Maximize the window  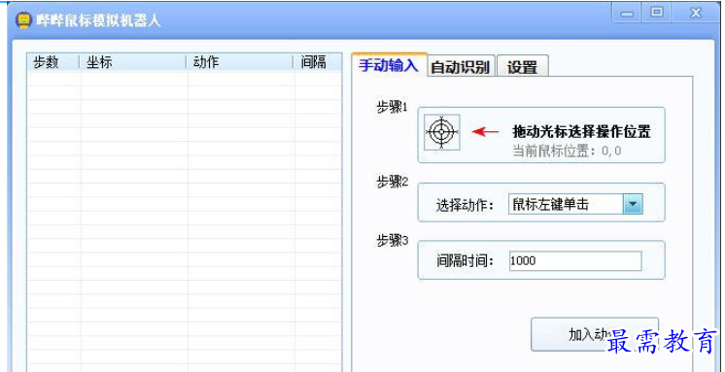point(657,13)
